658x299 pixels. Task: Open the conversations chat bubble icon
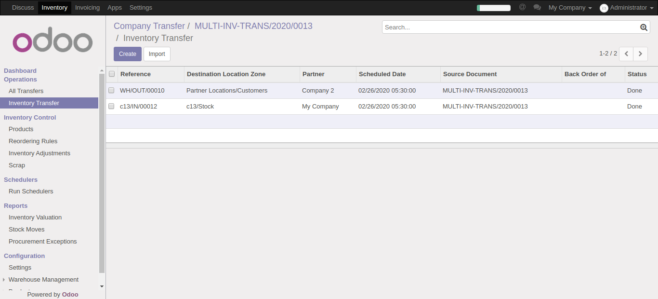pyautogui.click(x=537, y=8)
